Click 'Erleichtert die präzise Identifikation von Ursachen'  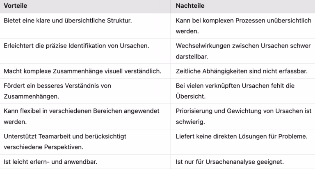(x=76, y=46)
